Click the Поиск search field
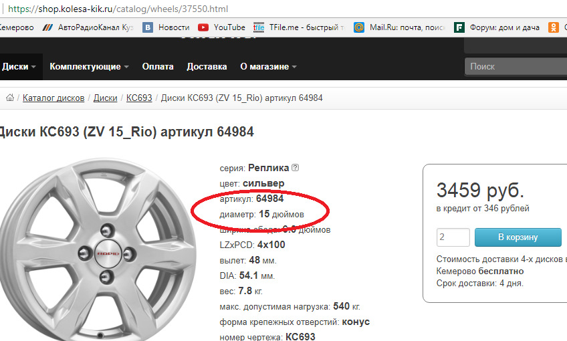The height and width of the screenshot is (341, 567). (515, 66)
